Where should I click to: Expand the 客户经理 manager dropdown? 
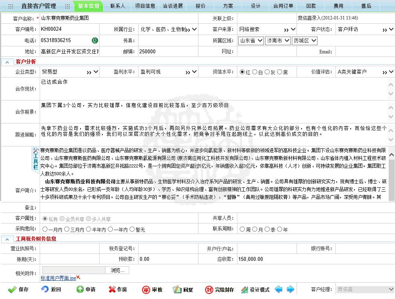pos(391,289)
